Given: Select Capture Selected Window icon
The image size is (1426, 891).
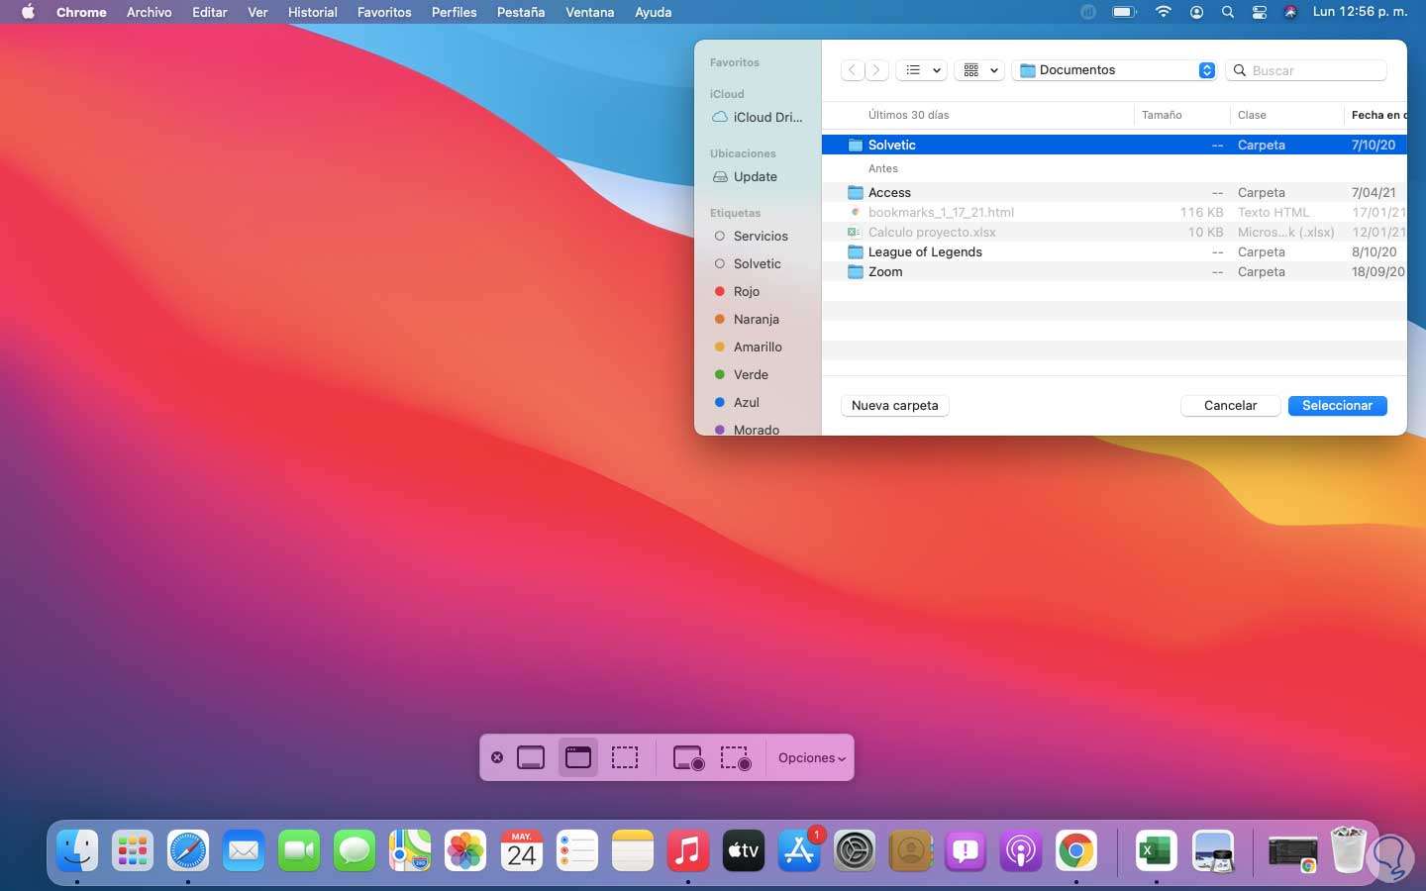Looking at the screenshot, I should pos(578,758).
